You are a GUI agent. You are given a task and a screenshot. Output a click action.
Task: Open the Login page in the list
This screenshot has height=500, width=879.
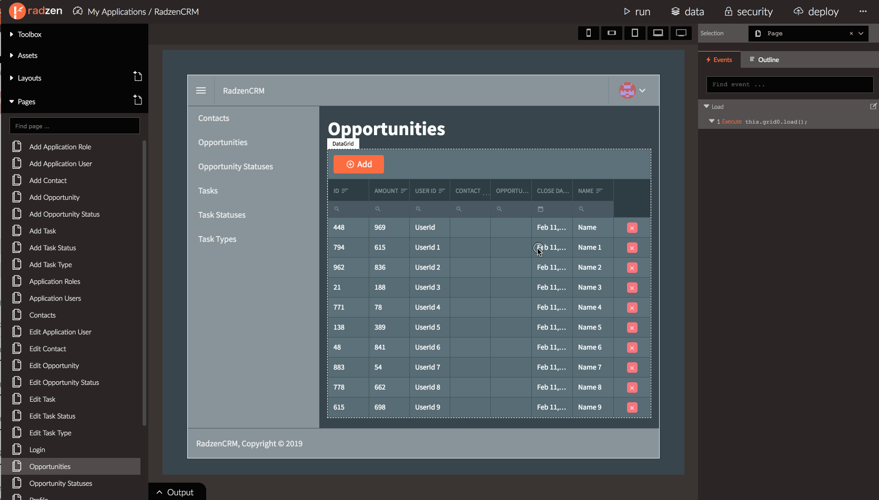tap(37, 450)
